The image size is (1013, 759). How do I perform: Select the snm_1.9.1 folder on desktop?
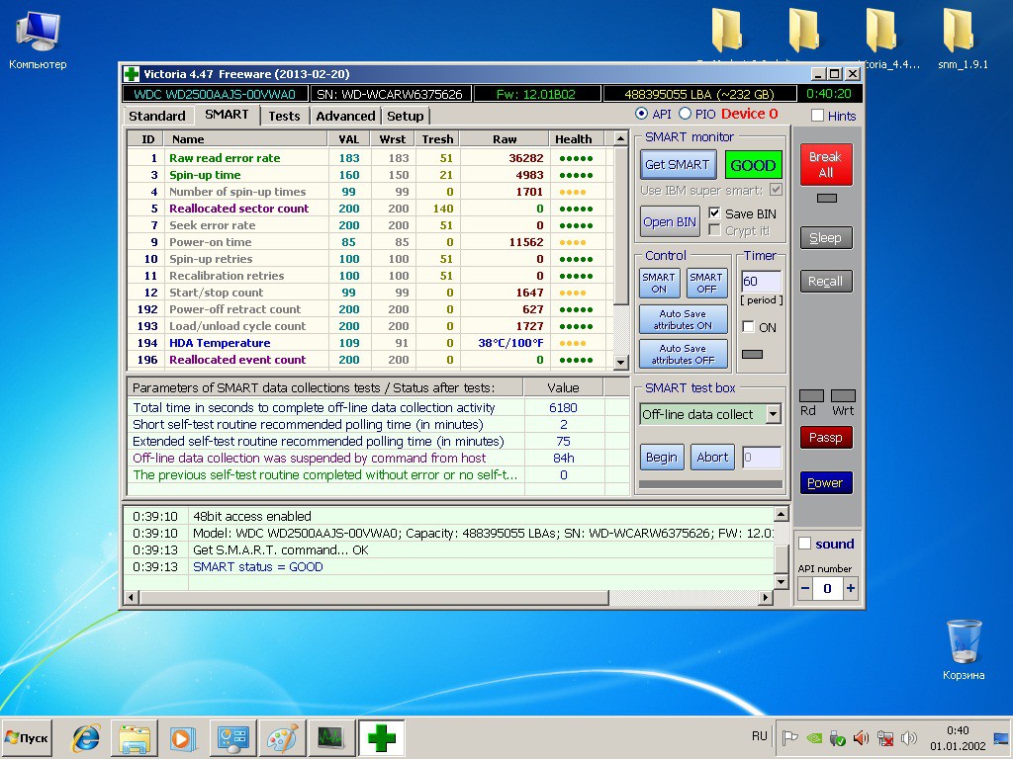[x=962, y=39]
